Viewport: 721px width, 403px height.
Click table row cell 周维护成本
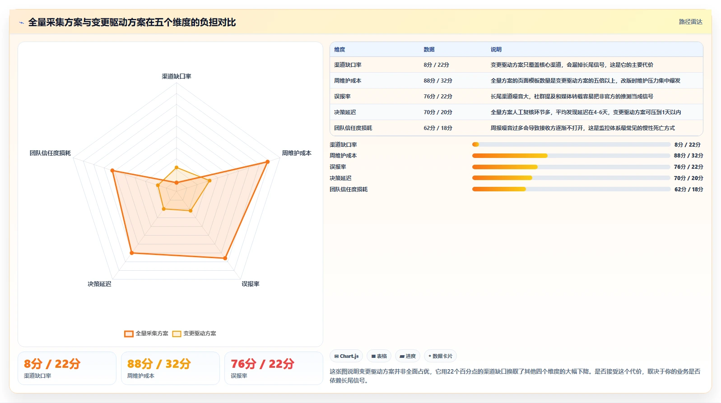point(348,81)
